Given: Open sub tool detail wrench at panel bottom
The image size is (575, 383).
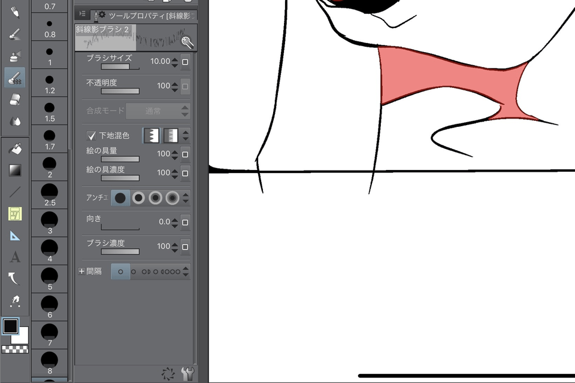Looking at the screenshot, I should click(x=187, y=374).
